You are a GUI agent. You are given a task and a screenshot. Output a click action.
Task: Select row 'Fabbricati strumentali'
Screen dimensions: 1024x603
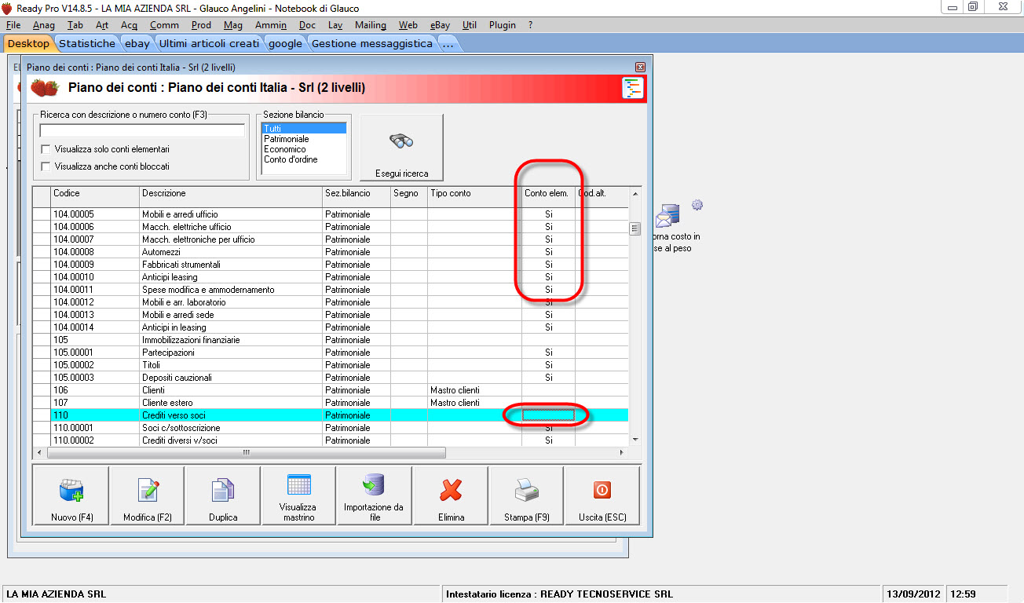330,265
